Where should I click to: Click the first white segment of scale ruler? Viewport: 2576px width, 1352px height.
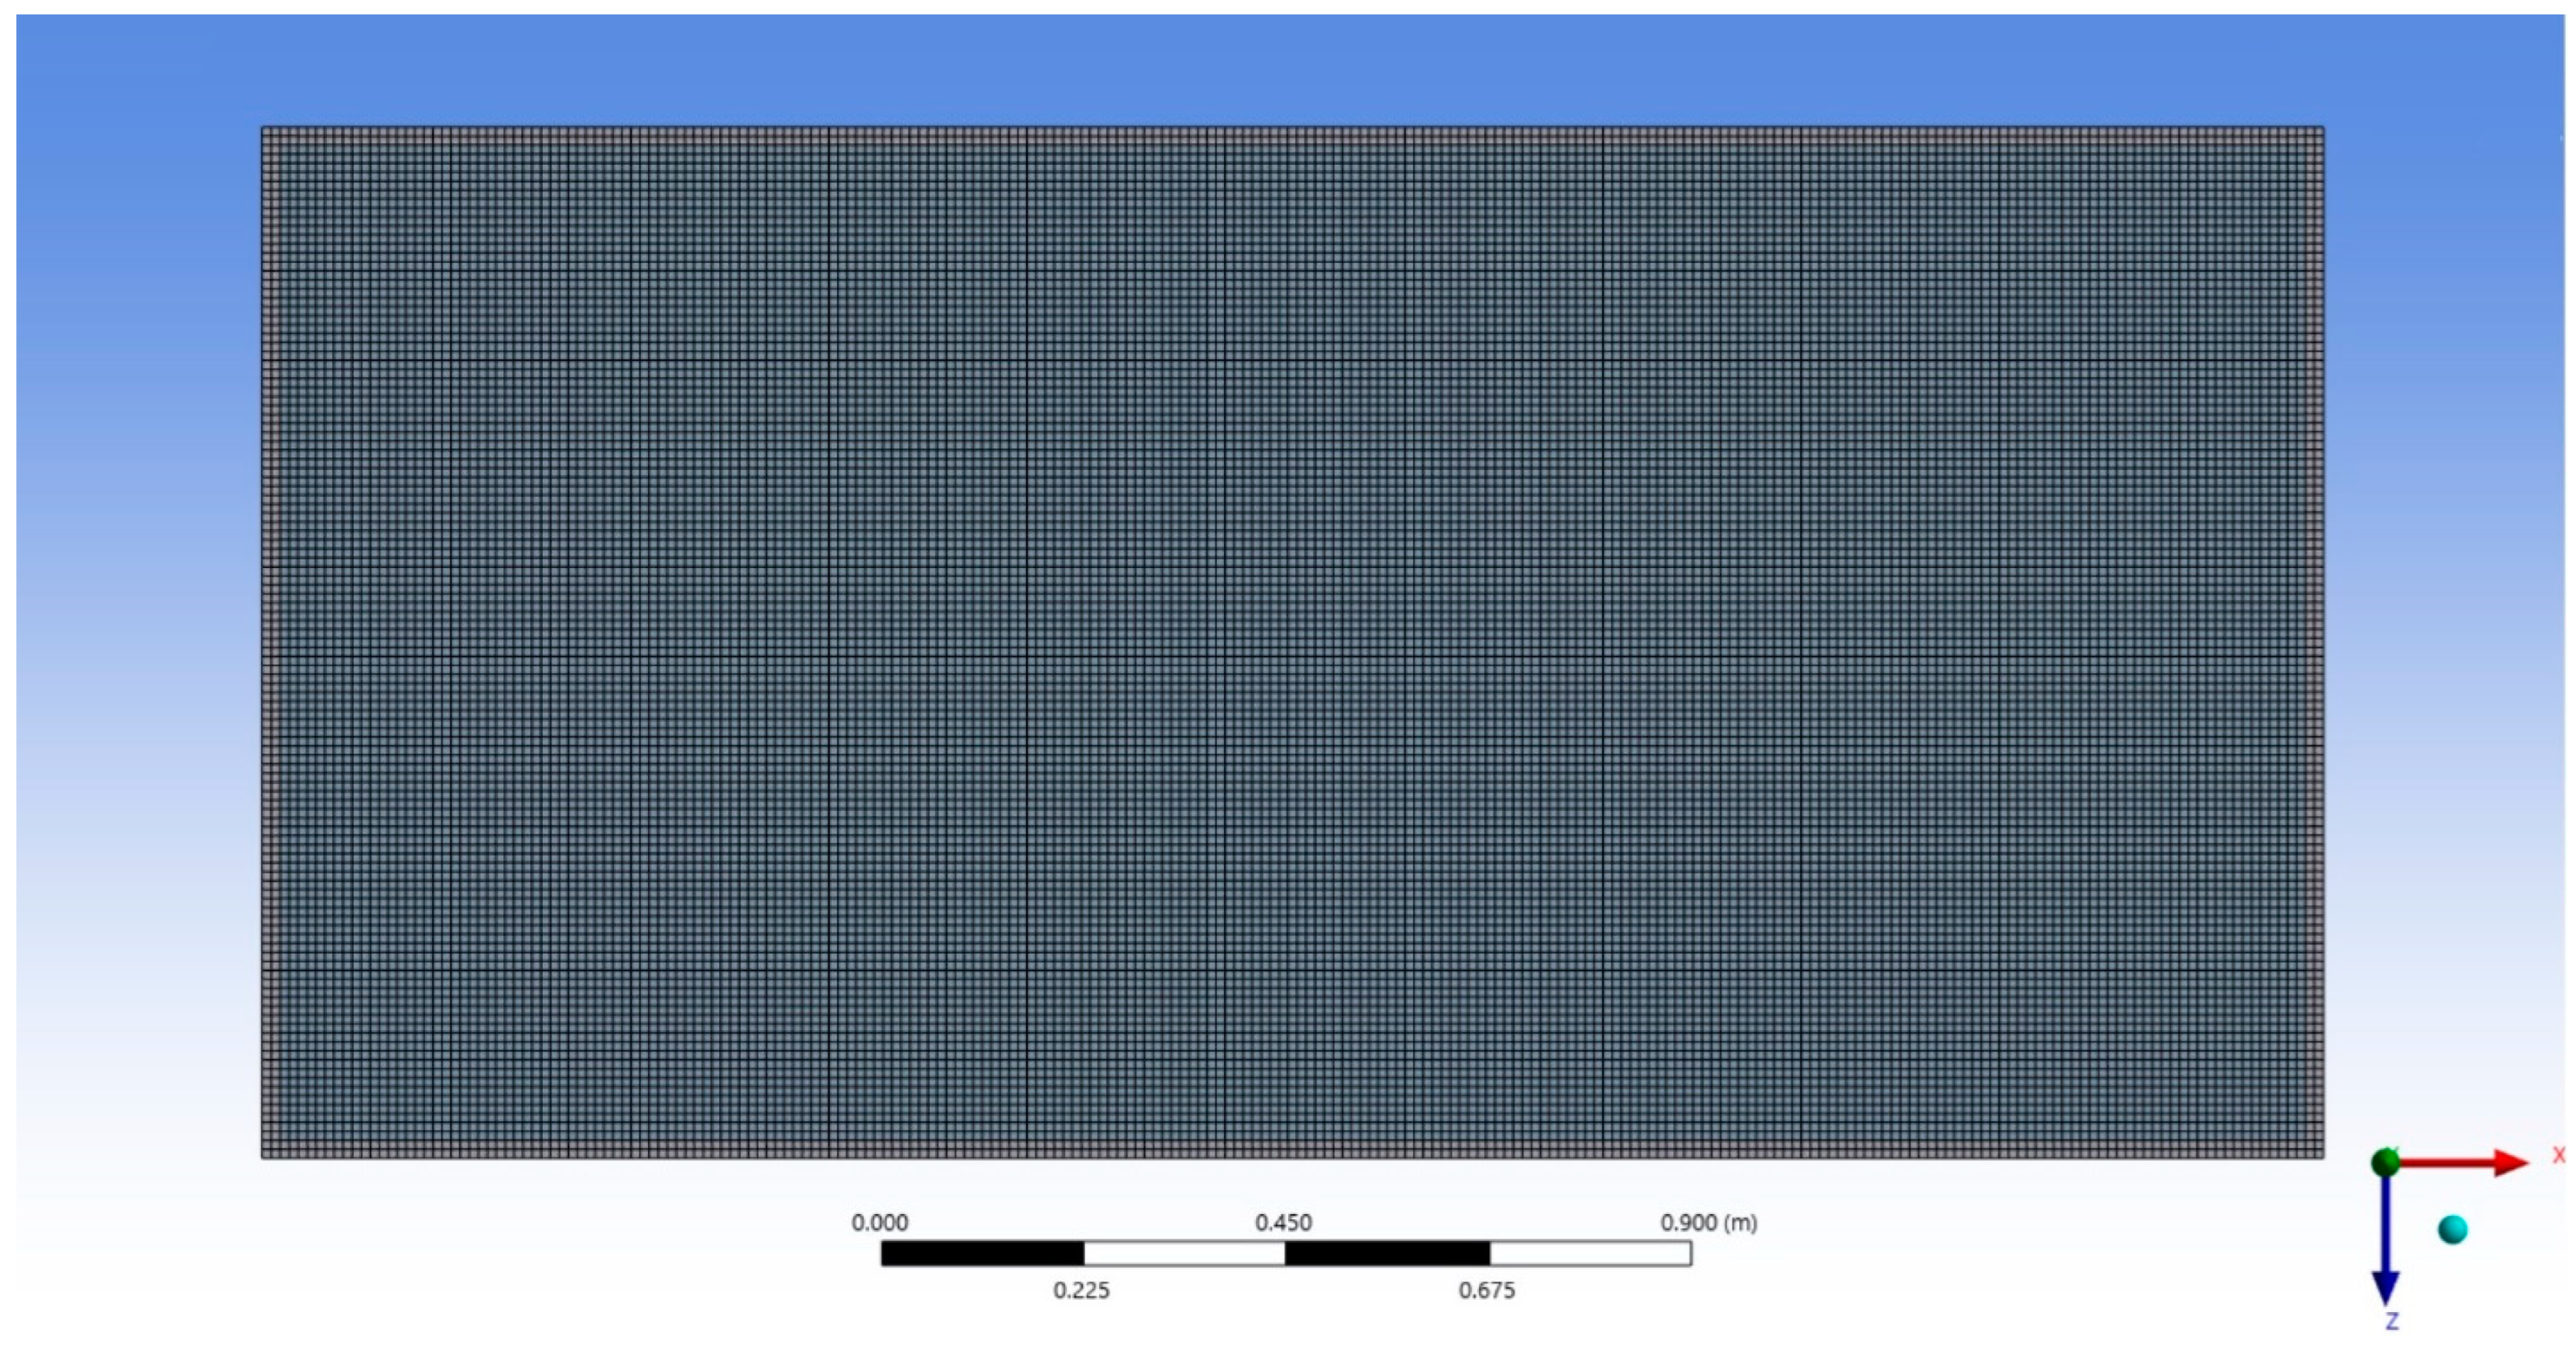coord(1184,1253)
